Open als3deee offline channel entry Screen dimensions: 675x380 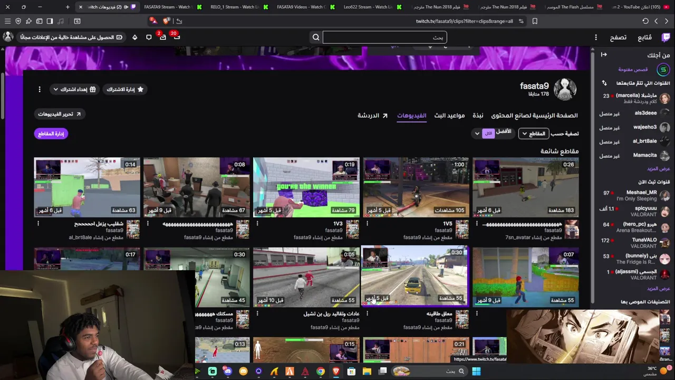point(635,113)
